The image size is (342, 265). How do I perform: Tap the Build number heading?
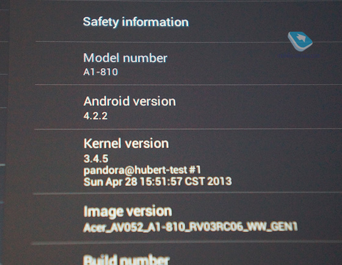point(126,260)
